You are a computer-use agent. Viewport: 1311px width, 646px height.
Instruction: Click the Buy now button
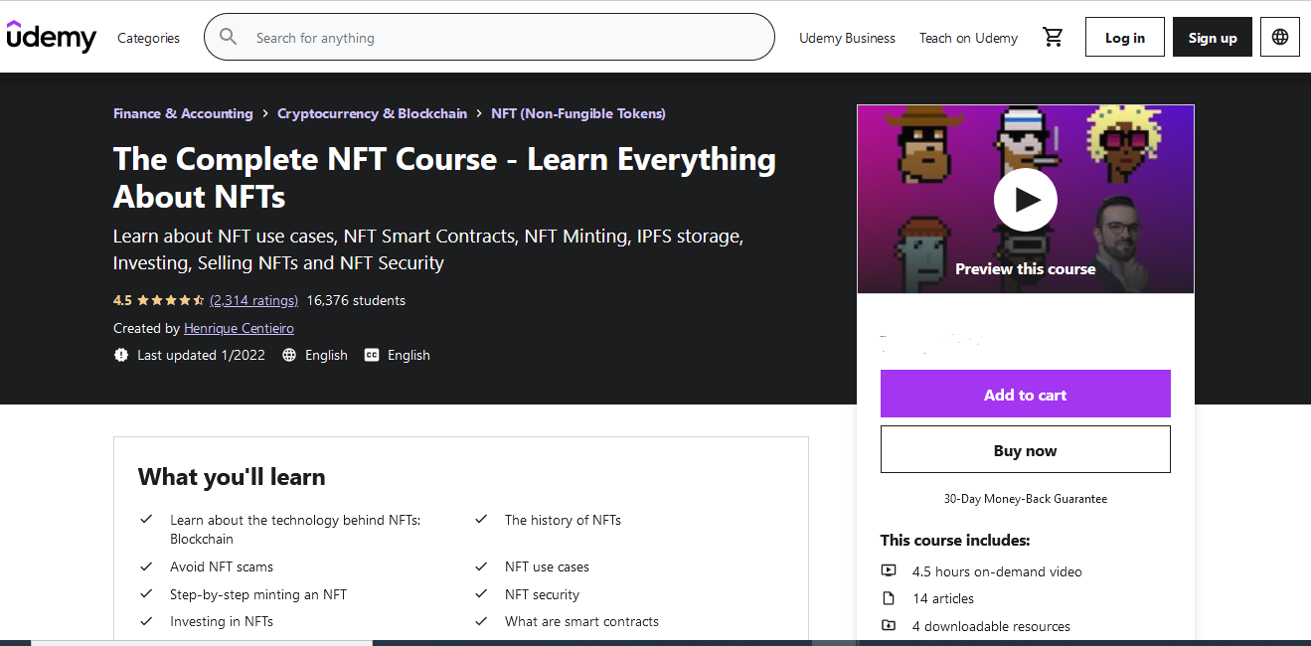pos(1026,449)
